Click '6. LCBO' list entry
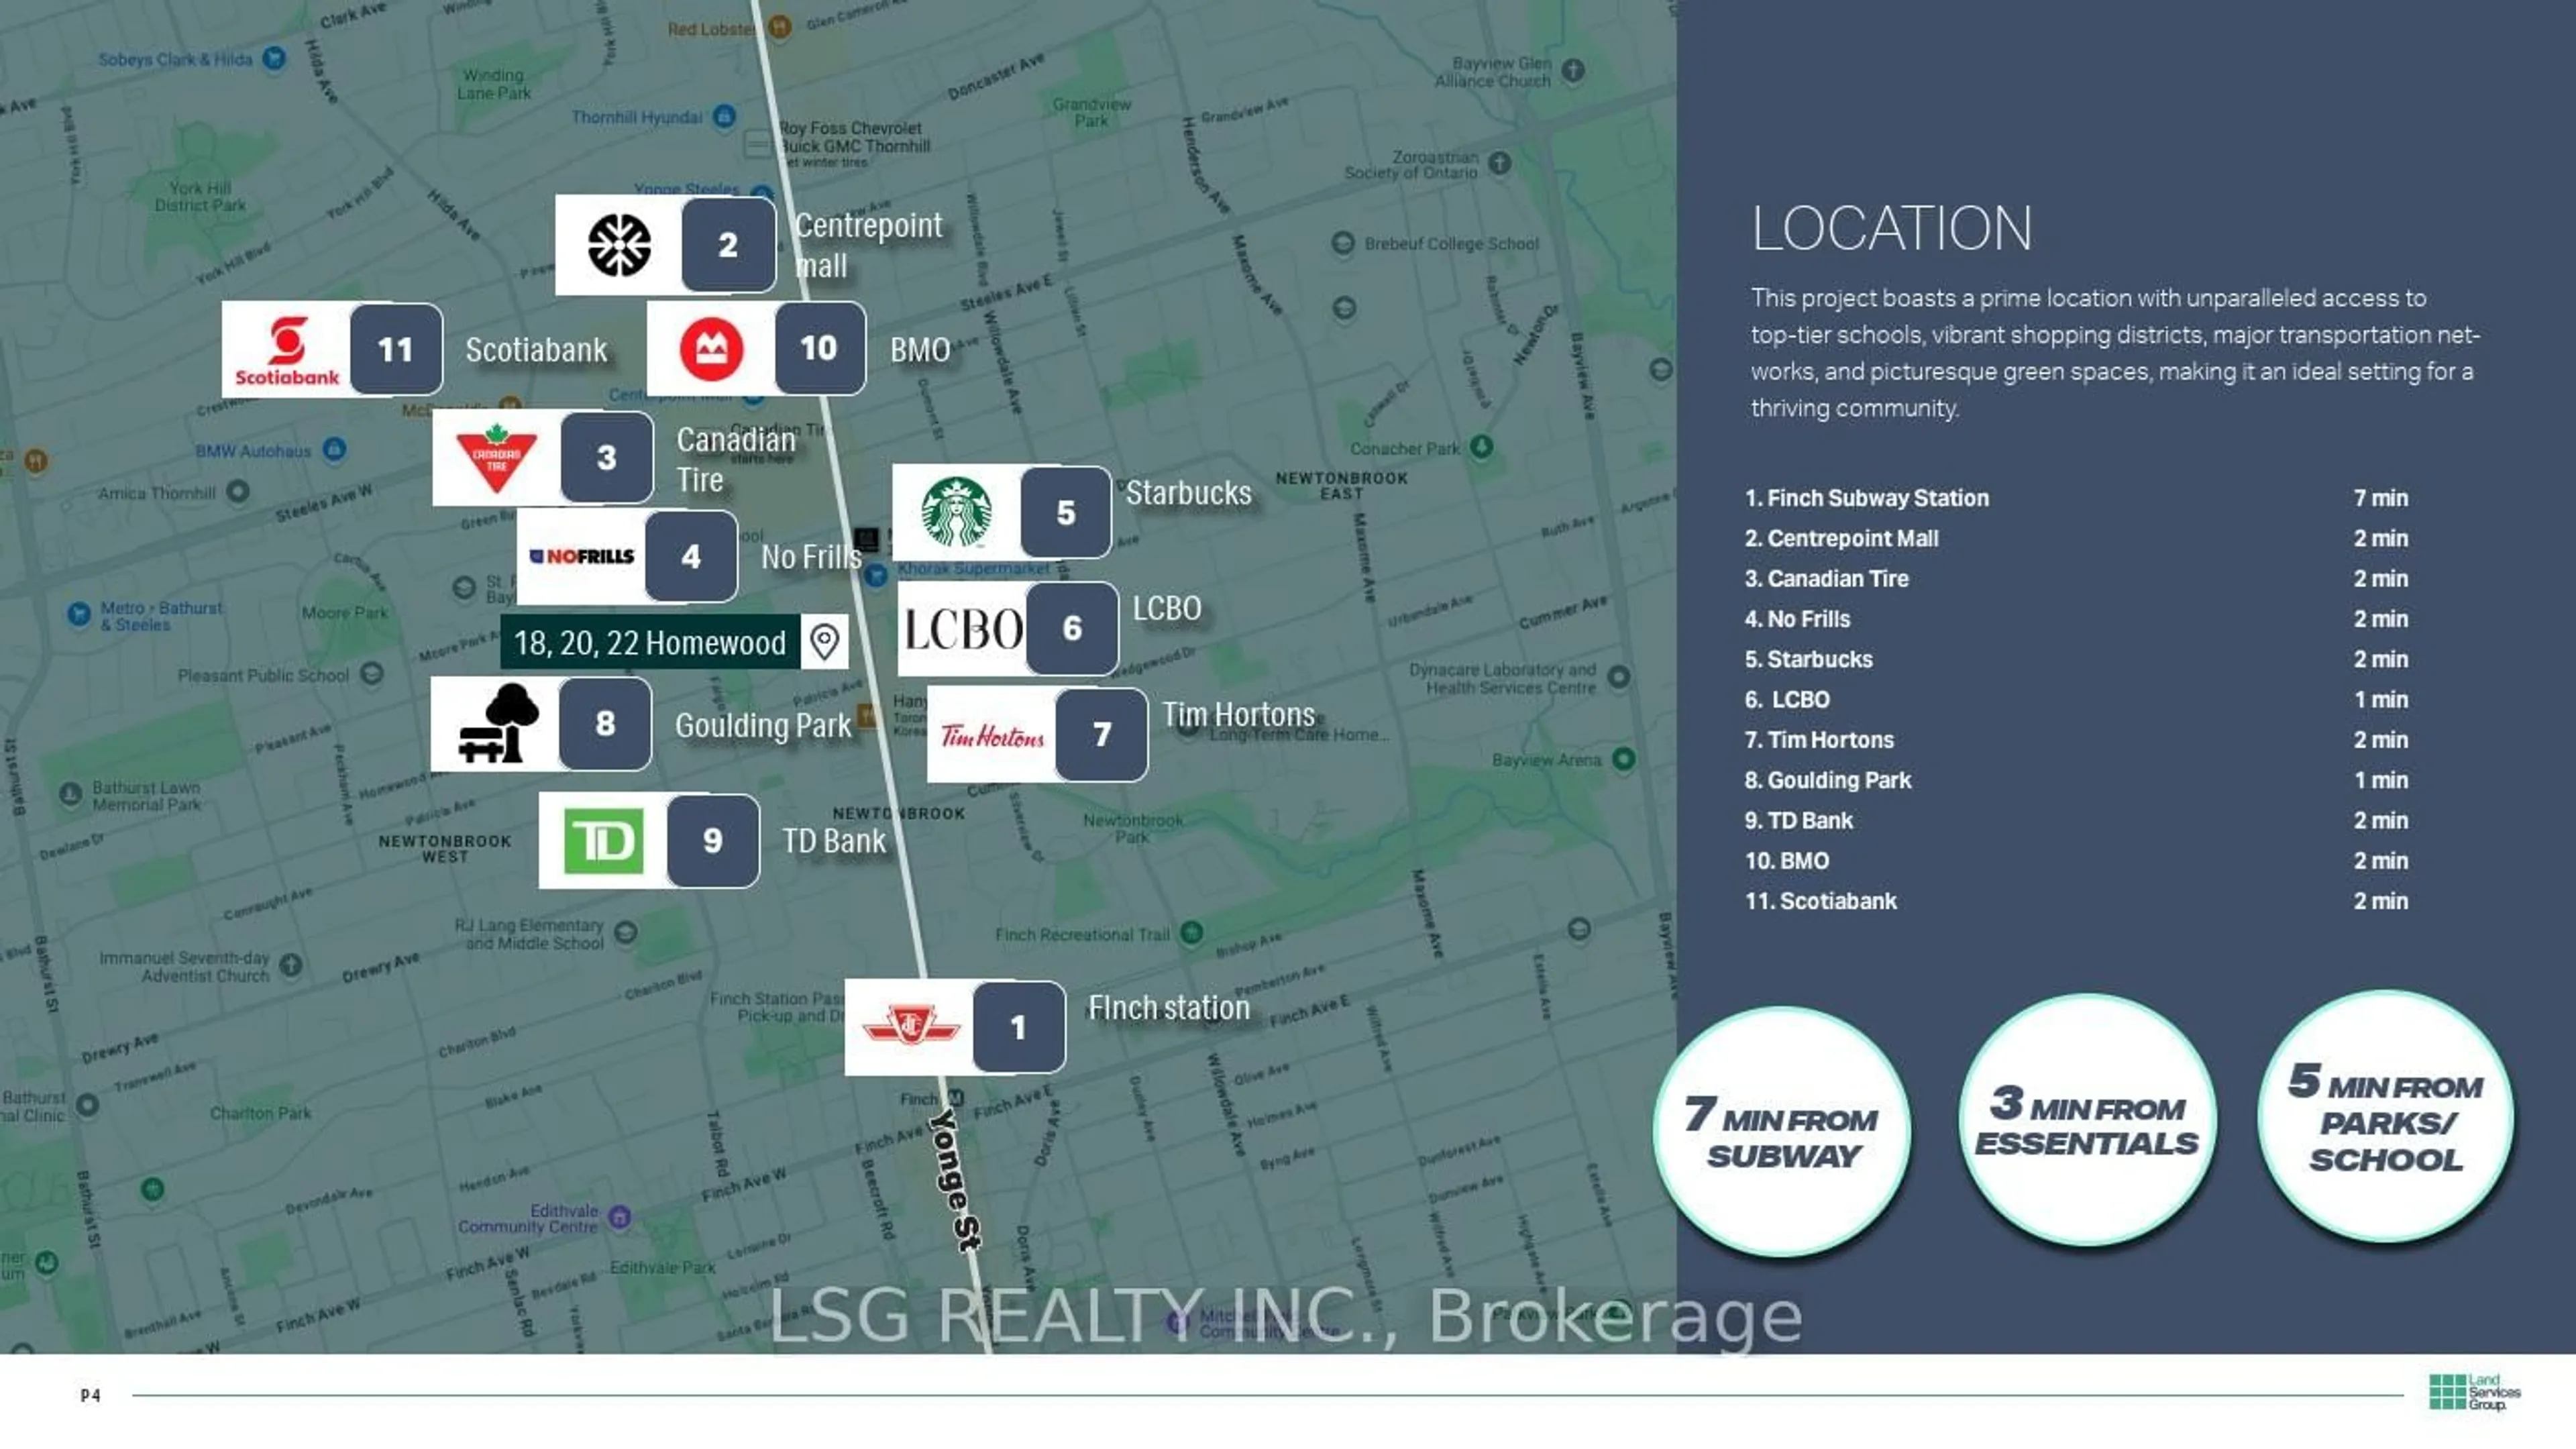 pyautogui.click(x=1788, y=699)
